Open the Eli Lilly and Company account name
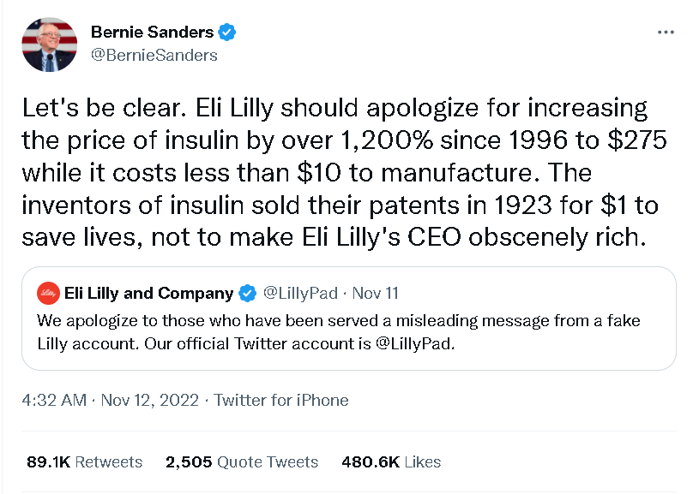The height and width of the screenshot is (494, 693). (x=148, y=294)
